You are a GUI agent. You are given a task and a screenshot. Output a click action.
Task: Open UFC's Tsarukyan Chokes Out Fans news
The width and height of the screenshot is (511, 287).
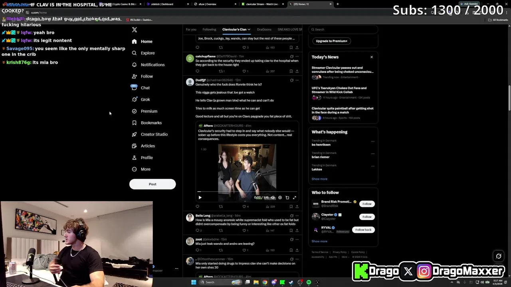tap(343, 93)
